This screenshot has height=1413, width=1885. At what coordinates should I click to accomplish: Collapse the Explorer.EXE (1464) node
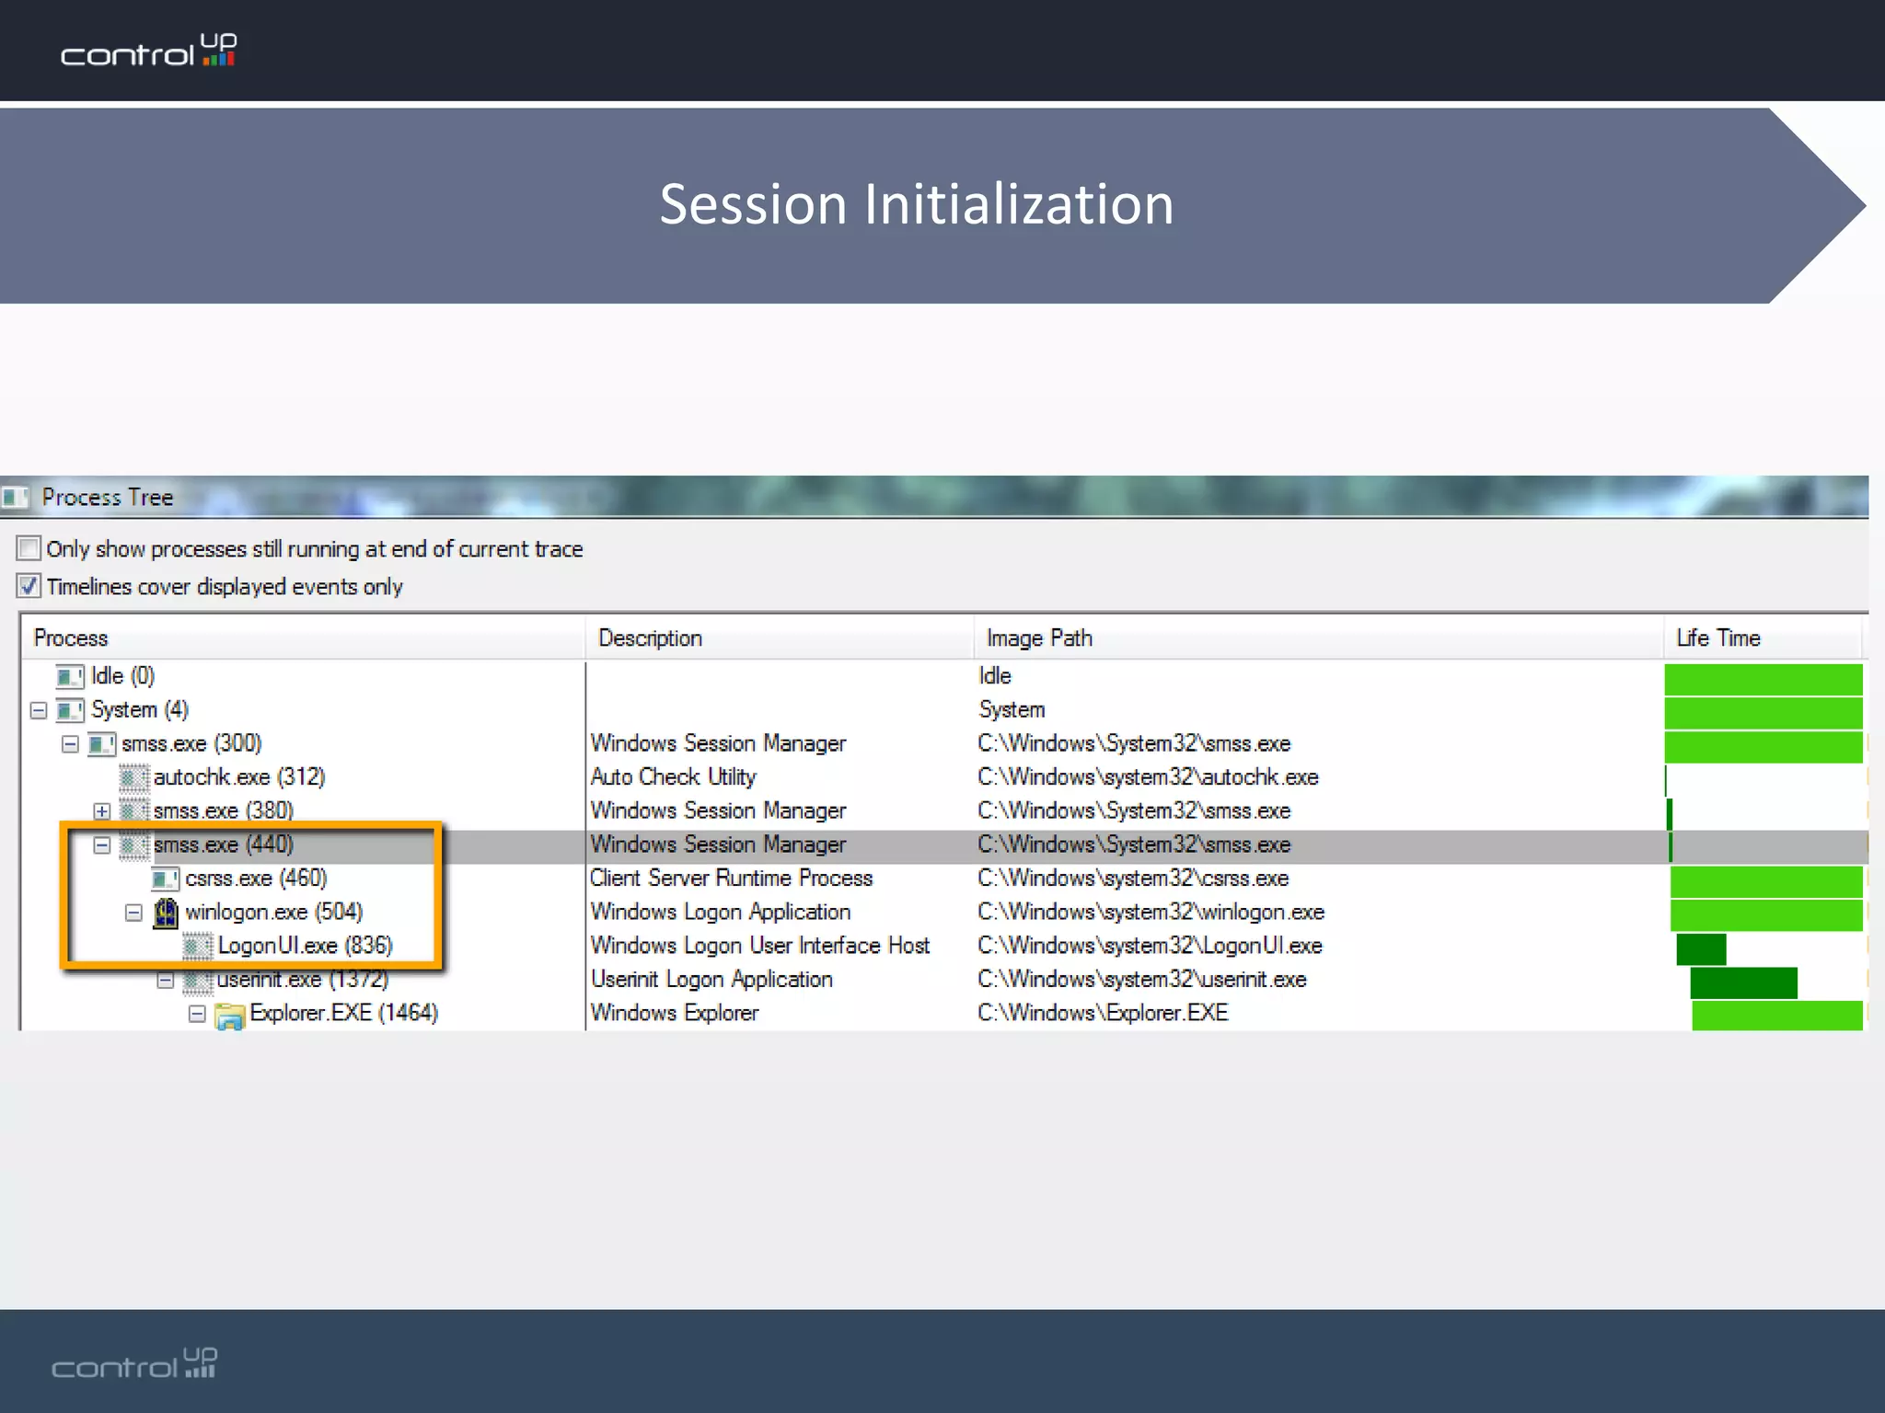click(x=197, y=1014)
